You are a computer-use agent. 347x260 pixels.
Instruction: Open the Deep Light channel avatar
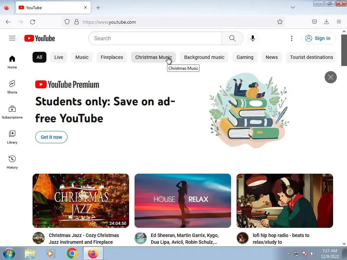[141, 238]
